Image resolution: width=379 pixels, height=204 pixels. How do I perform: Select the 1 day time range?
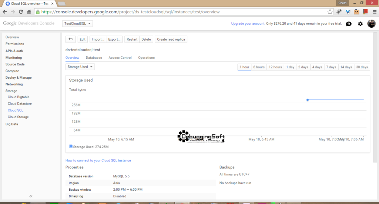[x=290, y=67]
